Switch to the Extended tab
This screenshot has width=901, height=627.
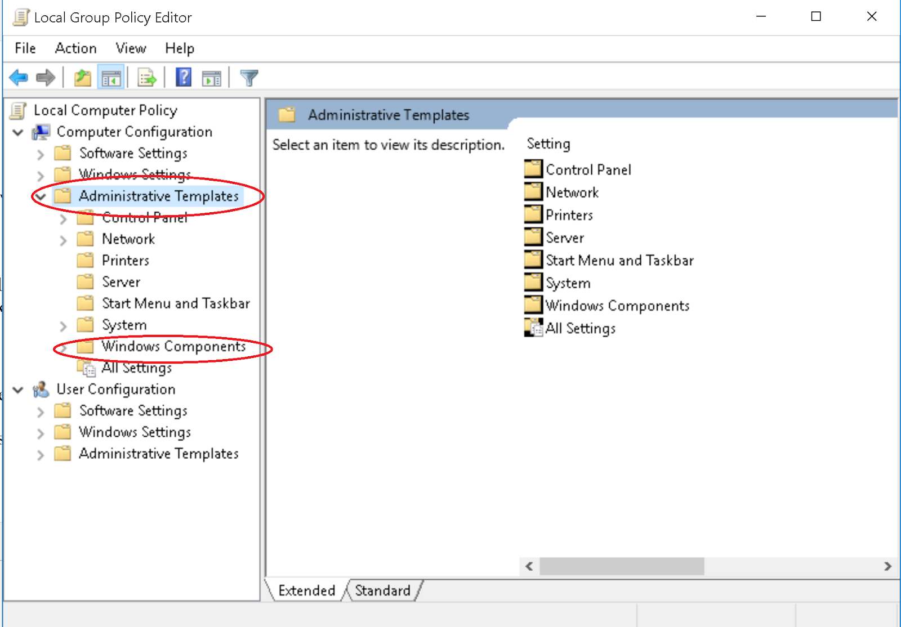pos(306,590)
